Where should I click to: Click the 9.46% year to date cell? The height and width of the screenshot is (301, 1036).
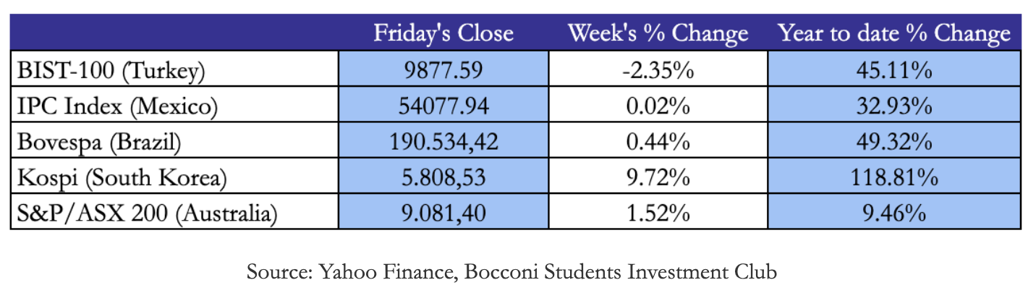[893, 213]
